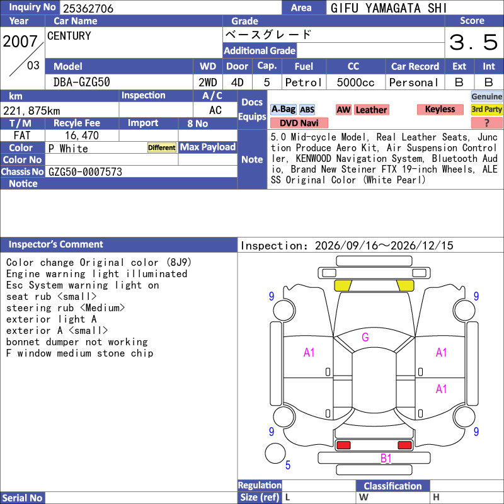
Task: Click the Genuine badge
Action: pyautogui.click(x=486, y=96)
